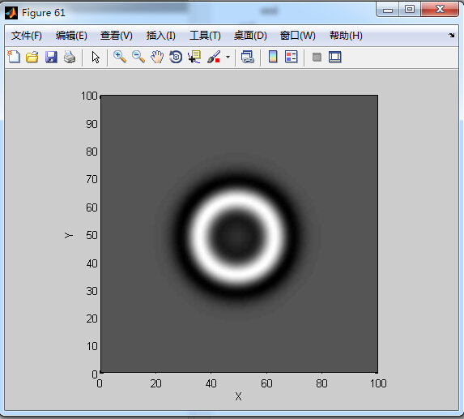Open the 文件(F) menu
Viewport: 464px width, 419px height.
27,36
